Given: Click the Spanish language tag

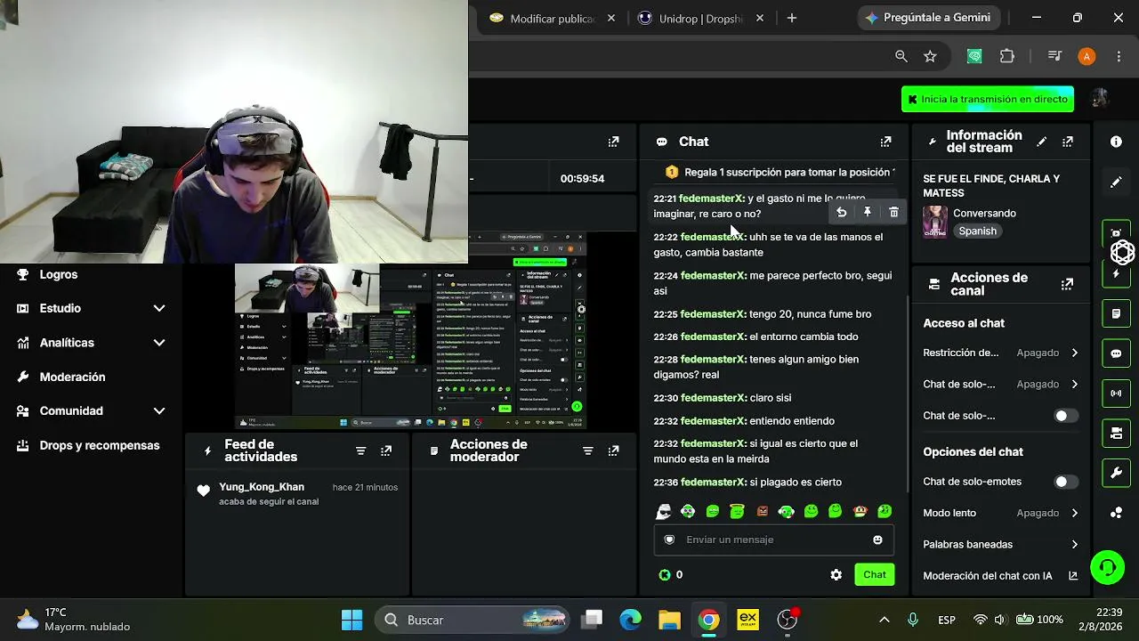Looking at the screenshot, I should click(978, 231).
